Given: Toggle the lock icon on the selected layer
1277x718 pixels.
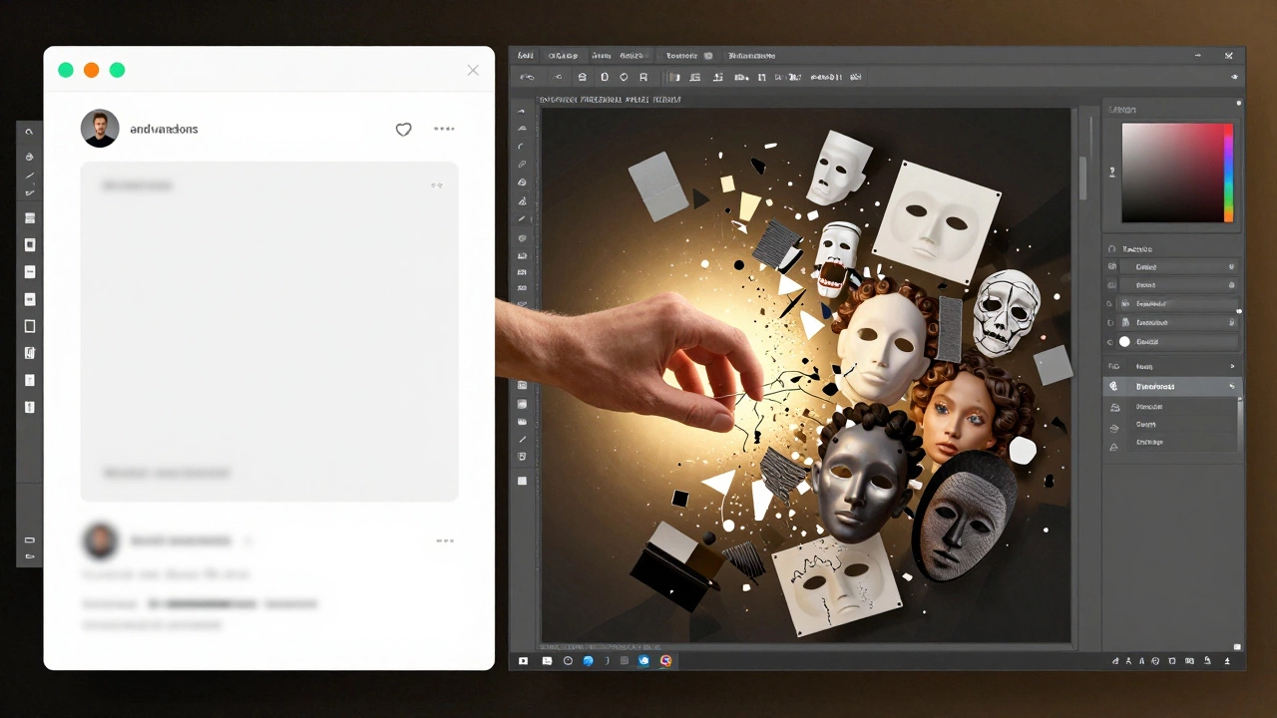Looking at the screenshot, I should point(1229,303).
